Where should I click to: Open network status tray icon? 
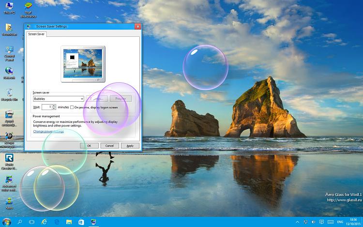point(305,222)
